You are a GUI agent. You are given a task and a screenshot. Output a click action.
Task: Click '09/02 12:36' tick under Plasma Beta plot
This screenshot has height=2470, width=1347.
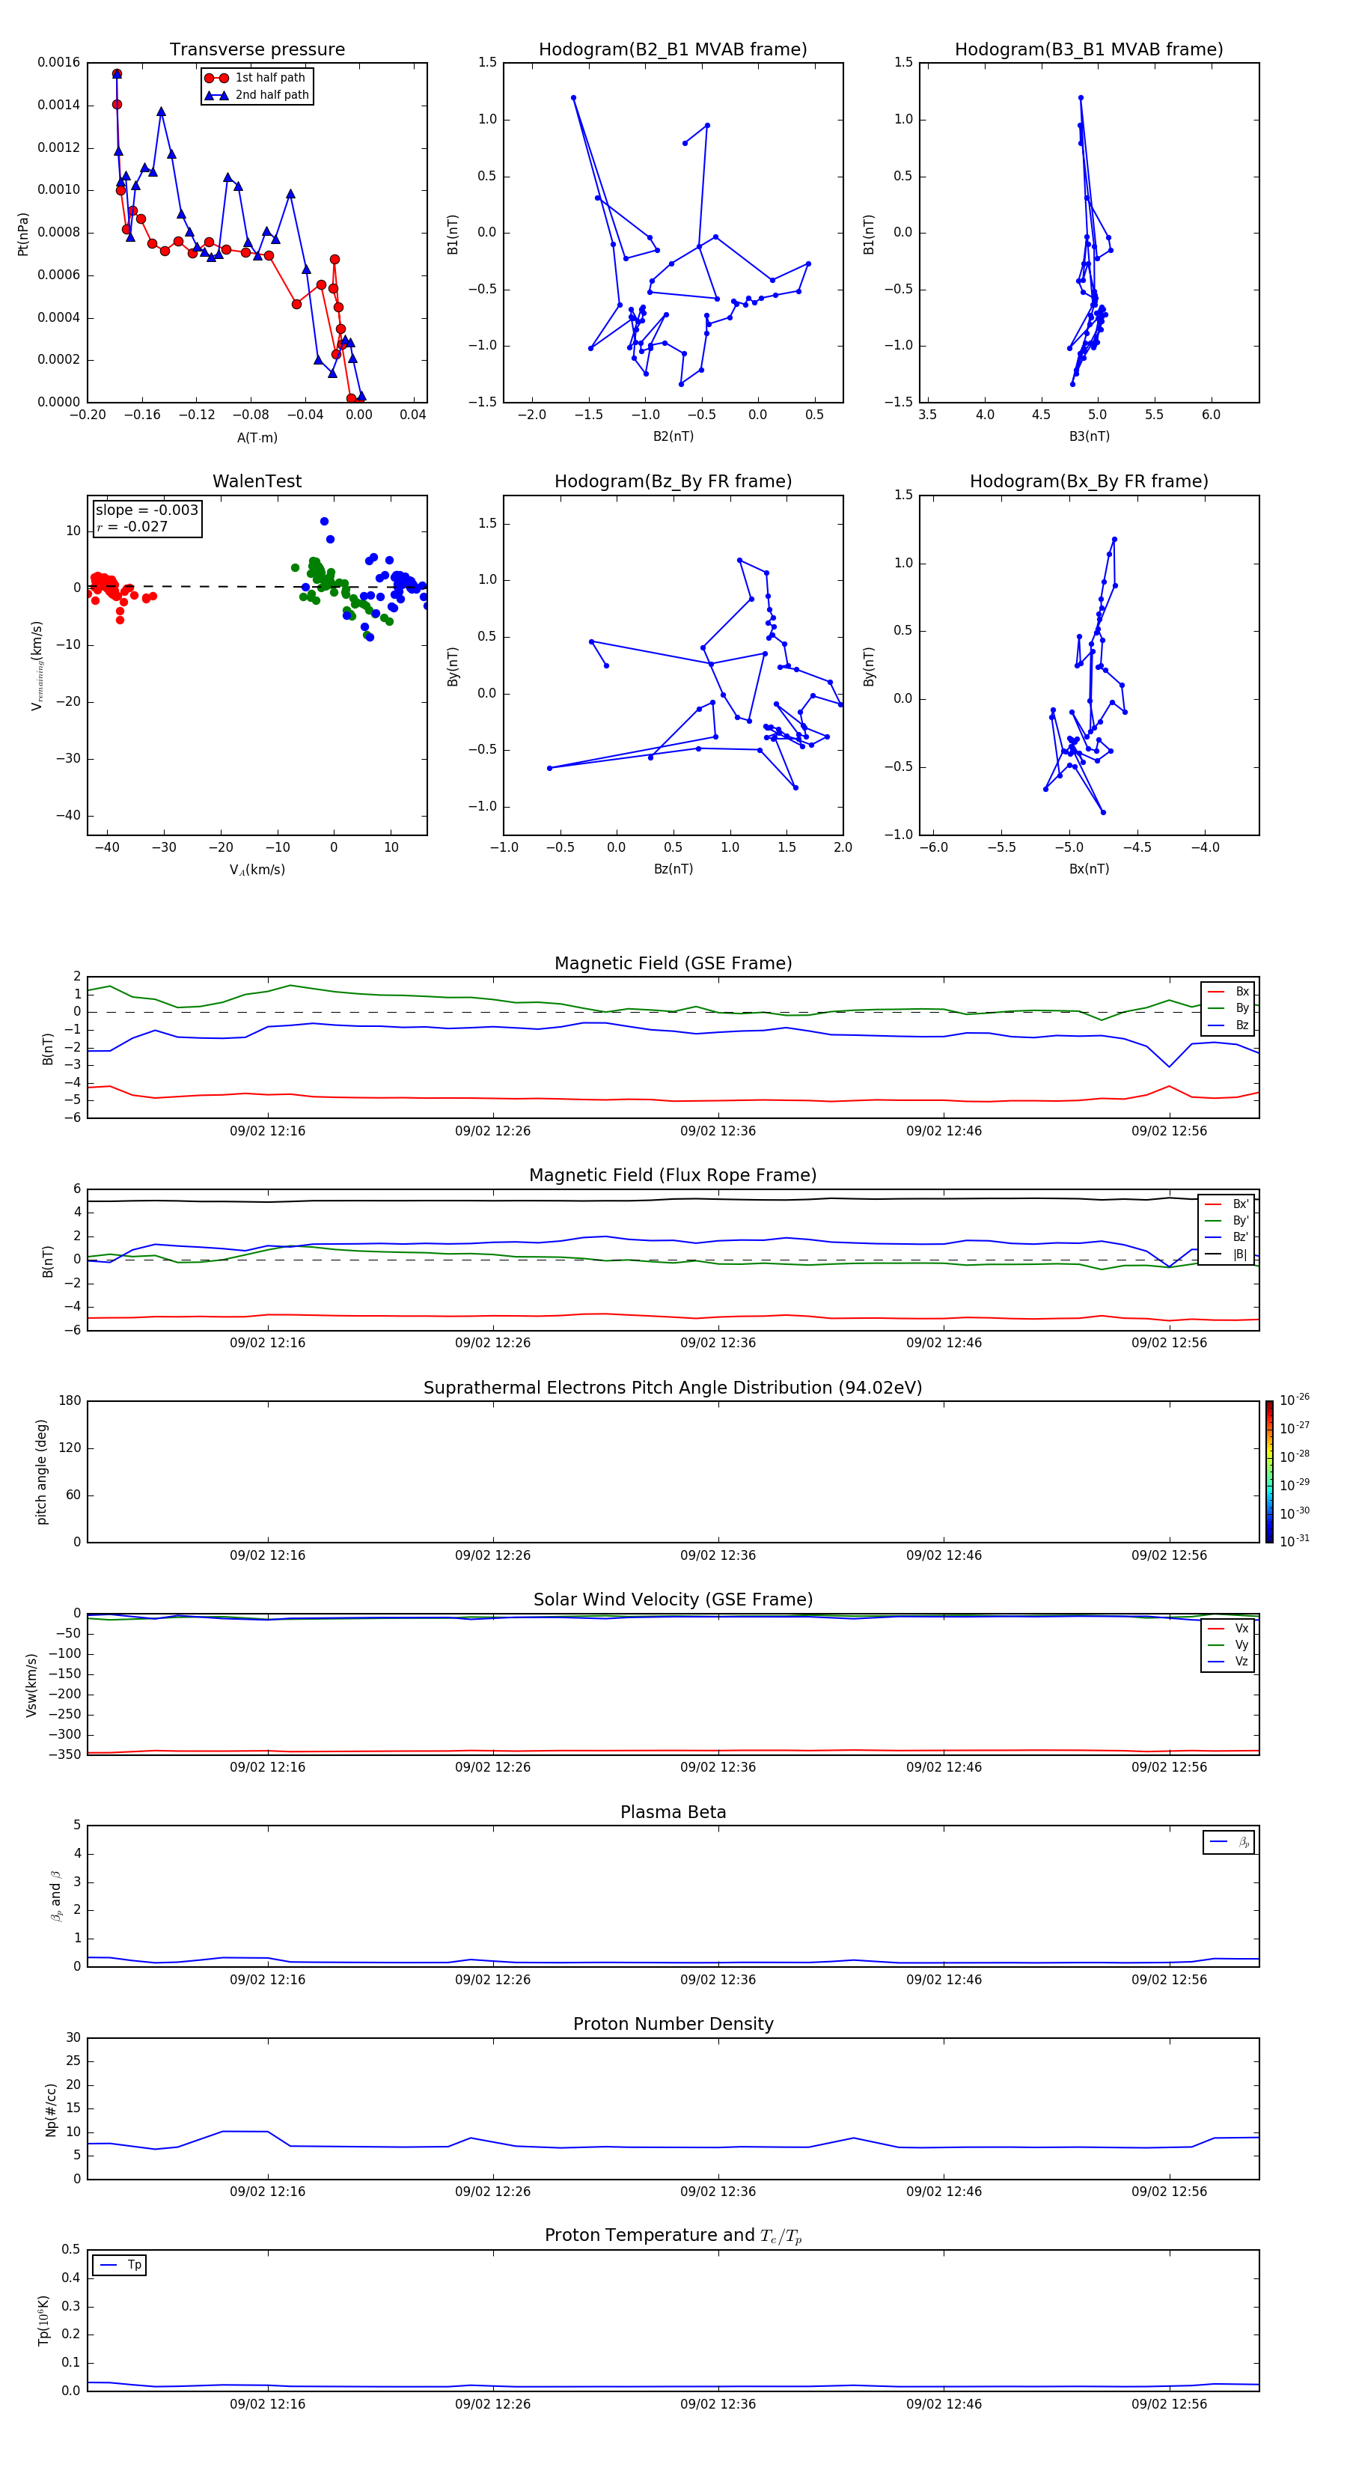(x=718, y=1979)
